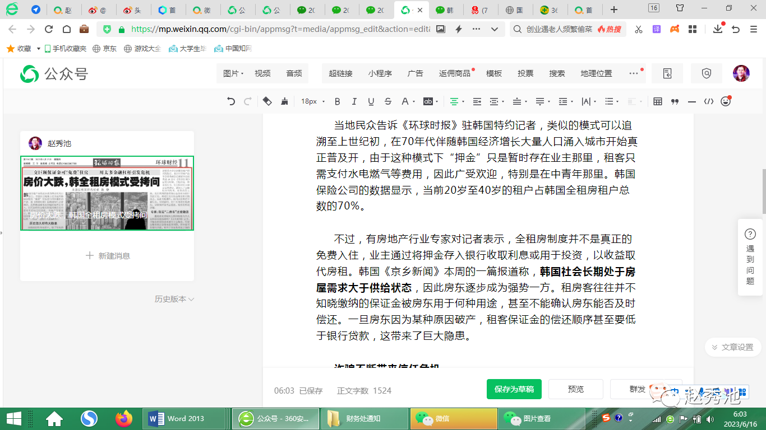766x430 pixels.
Task: Click the 预览 preview button
Action: tap(575, 389)
